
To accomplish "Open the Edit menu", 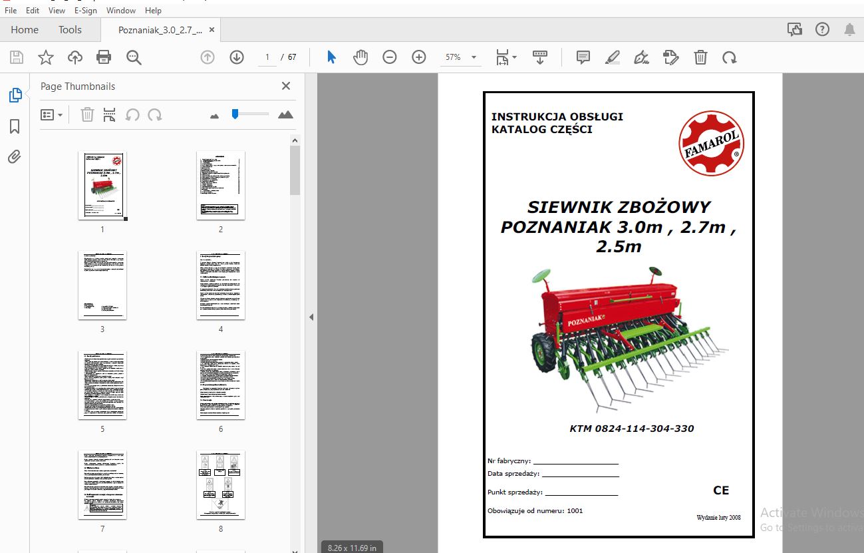I will [33, 10].
